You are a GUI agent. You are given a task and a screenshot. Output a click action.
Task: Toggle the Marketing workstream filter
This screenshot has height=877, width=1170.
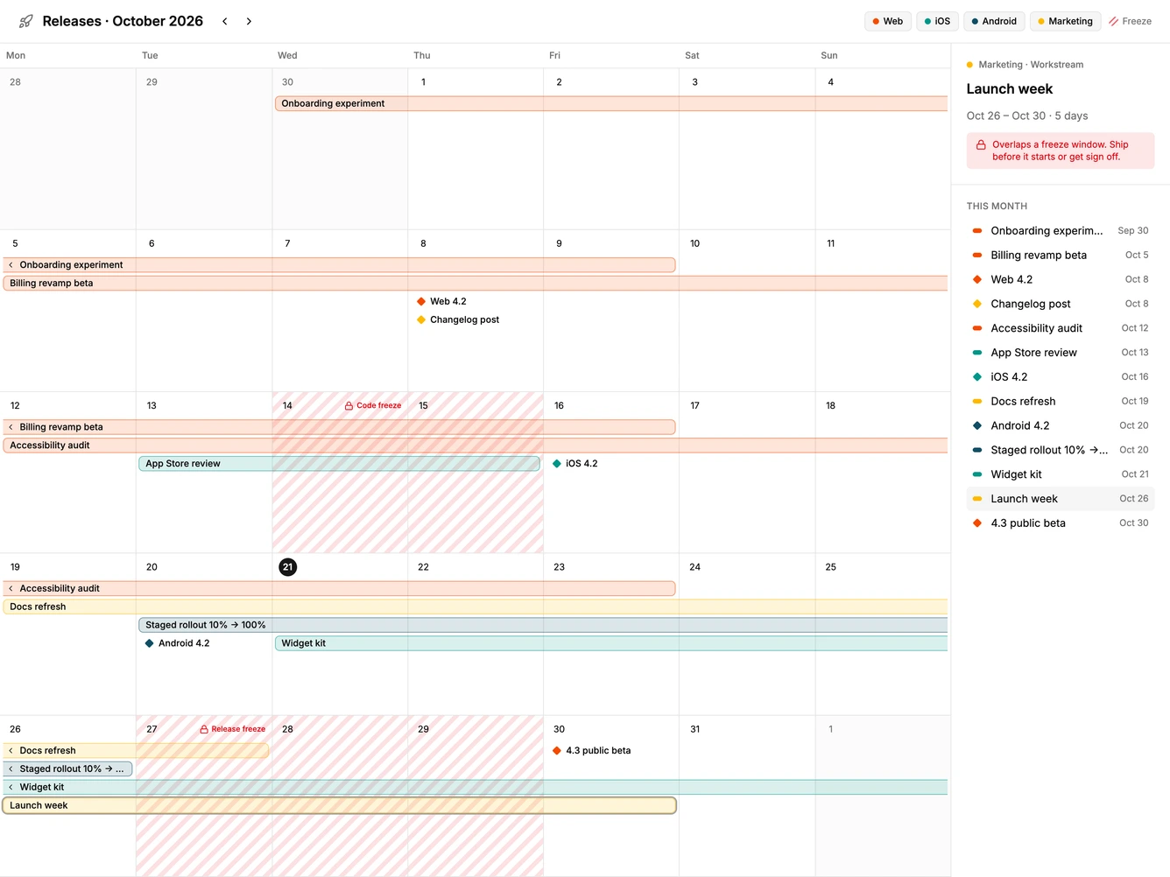pos(1065,21)
